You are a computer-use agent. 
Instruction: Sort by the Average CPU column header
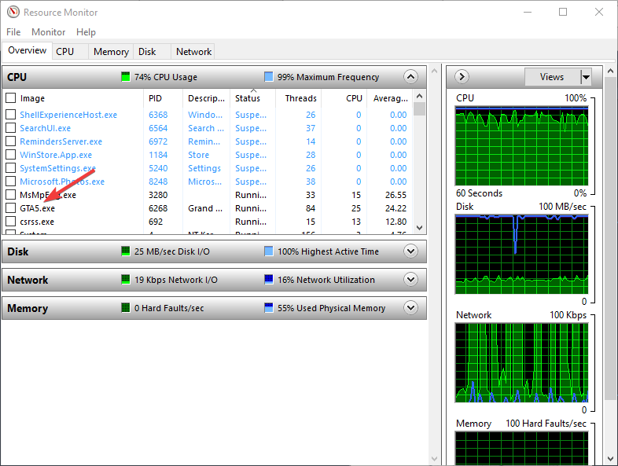point(390,98)
